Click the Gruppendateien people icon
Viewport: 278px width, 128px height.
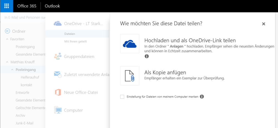click(x=58, y=57)
